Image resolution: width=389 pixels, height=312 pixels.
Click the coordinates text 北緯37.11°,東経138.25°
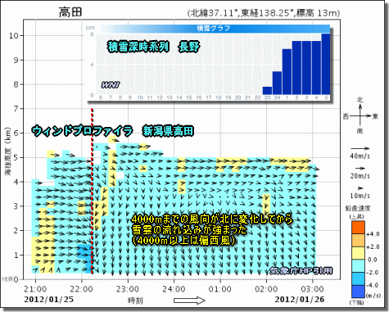[241, 13]
